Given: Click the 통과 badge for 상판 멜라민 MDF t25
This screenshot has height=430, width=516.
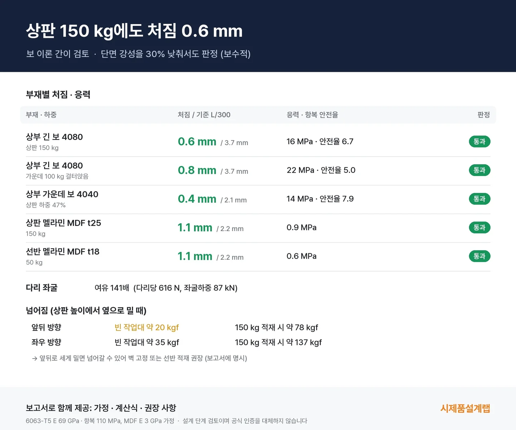Looking at the screenshot, I should click(x=479, y=228).
